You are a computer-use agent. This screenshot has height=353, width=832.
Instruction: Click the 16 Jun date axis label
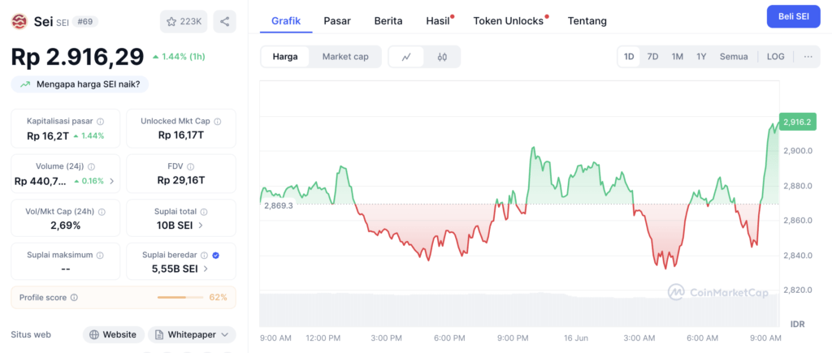[x=575, y=338]
